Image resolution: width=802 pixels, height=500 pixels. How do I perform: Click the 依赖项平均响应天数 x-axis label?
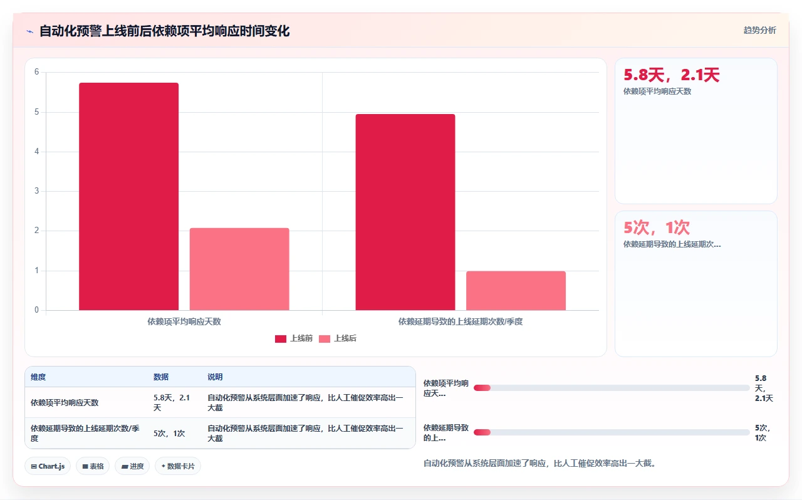184,321
